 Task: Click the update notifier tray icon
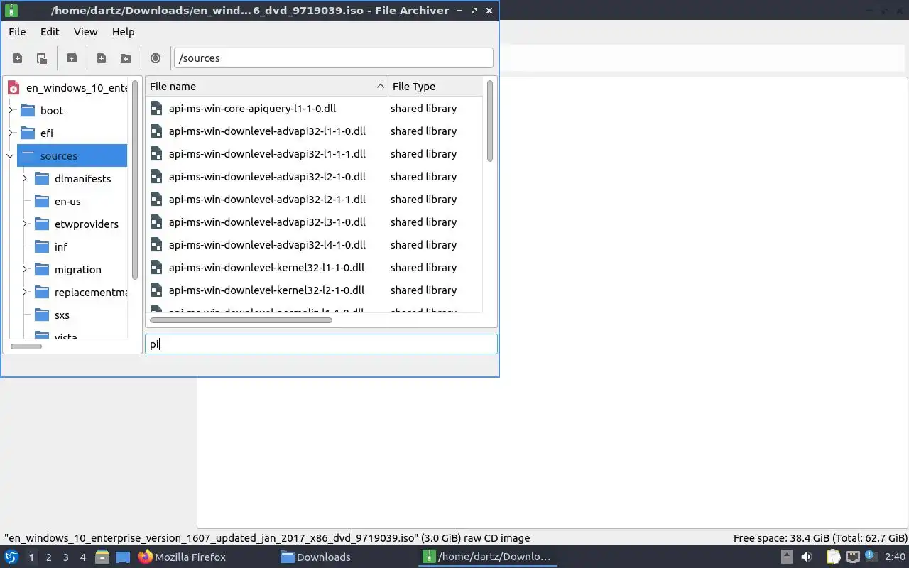tap(871, 557)
